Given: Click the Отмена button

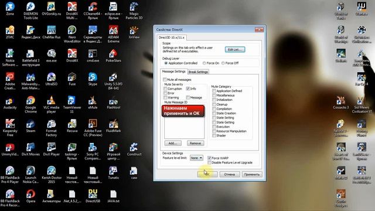Looking at the screenshot, I should [x=229, y=175].
